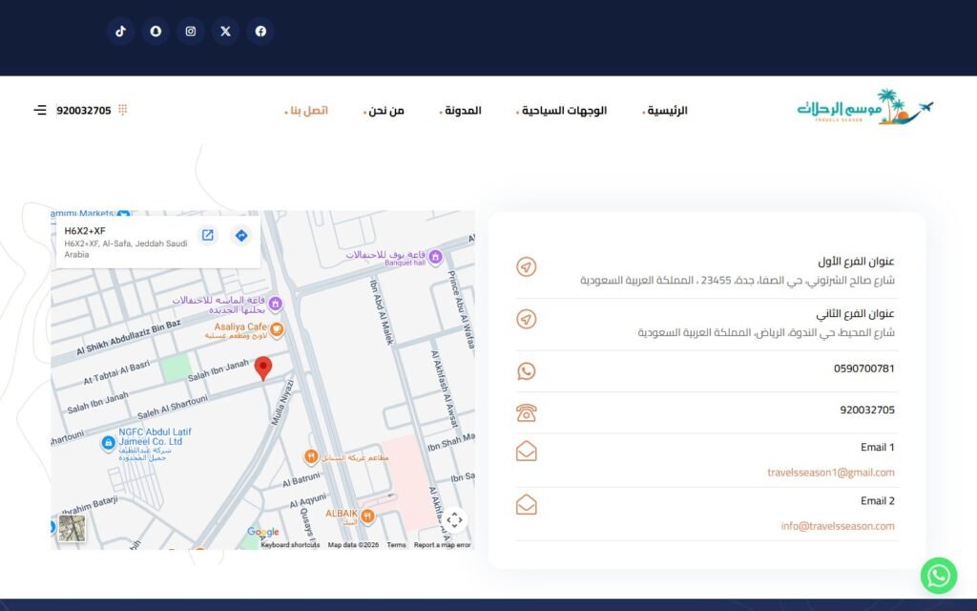Click the contact-card phone number 920032705
Viewport: 977px width, 611px height.
pyautogui.click(x=867, y=410)
